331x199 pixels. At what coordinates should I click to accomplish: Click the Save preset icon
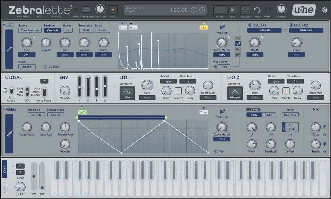click(x=232, y=10)
